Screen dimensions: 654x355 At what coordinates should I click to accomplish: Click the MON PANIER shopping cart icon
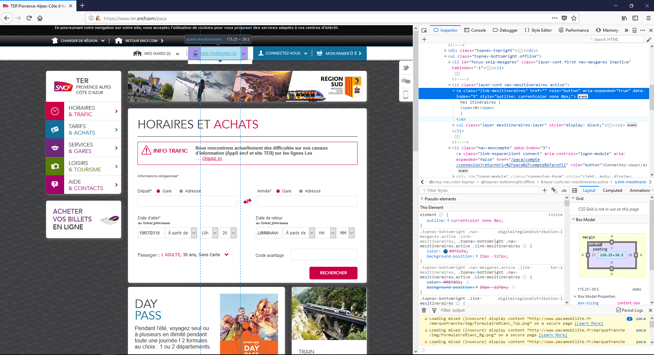tap(320, 53)
